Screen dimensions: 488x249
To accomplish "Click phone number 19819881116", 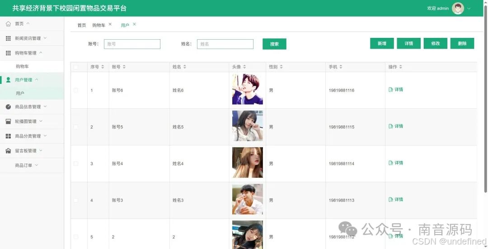I will point(342,91).
